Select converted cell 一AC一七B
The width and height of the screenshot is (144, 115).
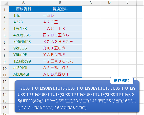coord(60,29)
